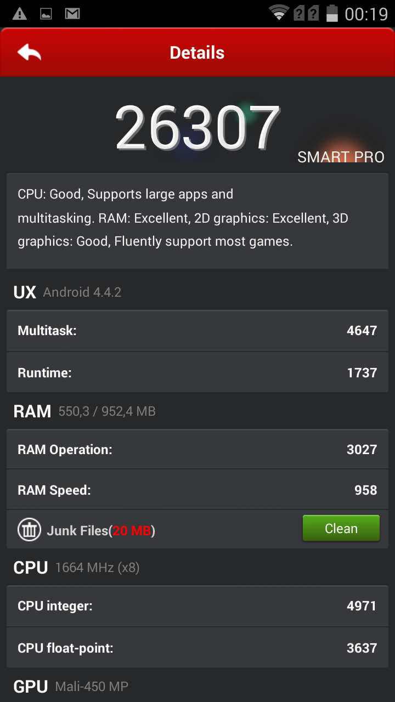The width and height of the screenshot is (395, 702).
Task: Select the Runtime score row
Action: pos(198,372)
